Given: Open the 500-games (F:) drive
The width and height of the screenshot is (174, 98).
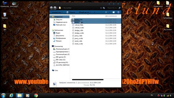Looking at the screenshot, I should [x=61, y=57].
